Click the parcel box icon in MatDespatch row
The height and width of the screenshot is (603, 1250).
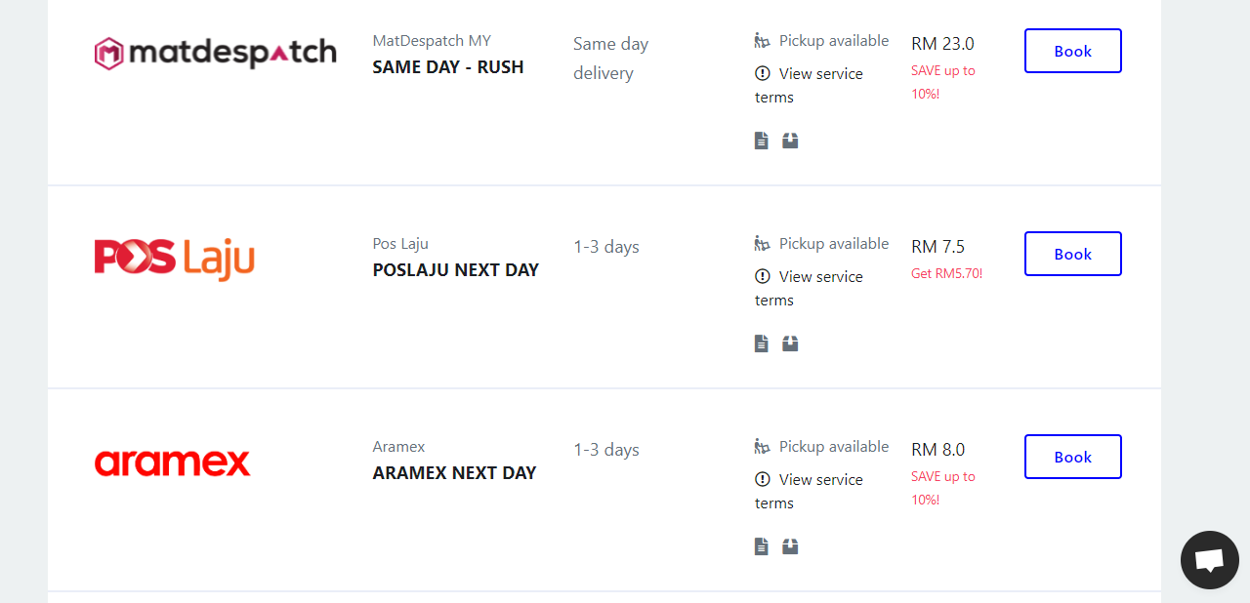coord(790,141)
